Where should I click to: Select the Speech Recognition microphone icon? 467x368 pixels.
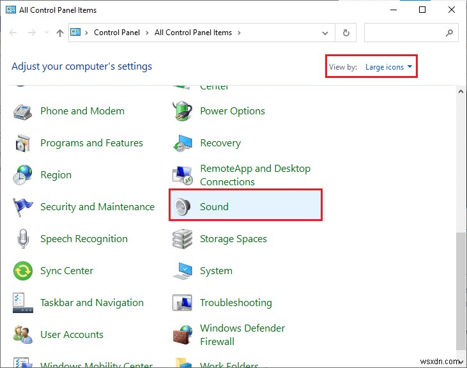pyautogui.click(x=23, y=238)
